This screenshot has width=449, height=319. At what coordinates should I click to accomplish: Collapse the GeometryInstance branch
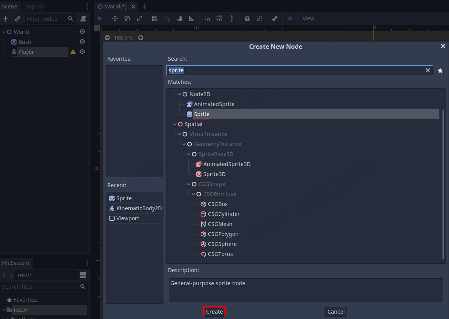point(184,145)
